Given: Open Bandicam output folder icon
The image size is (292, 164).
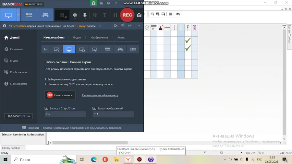Looking at the screenshot, I should [101, 3].
